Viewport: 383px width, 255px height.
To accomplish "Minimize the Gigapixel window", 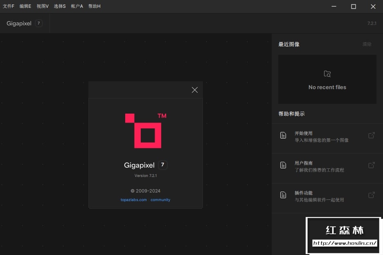I will coord(334,7).
